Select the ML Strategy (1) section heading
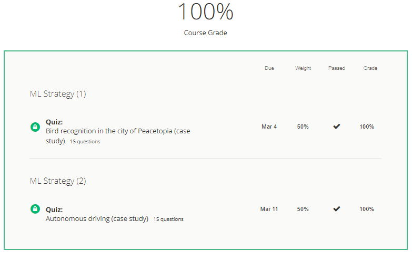This screenshot has height=253, width=412. tap(58, 94)
